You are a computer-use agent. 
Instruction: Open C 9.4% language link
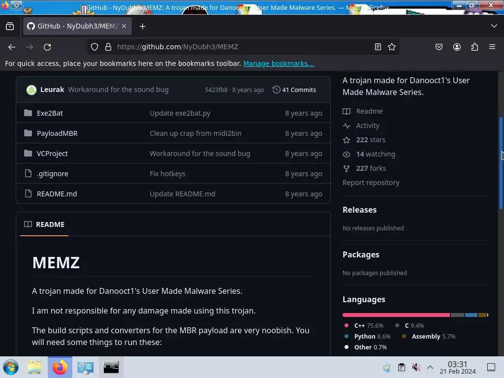pyautogui.click(x=410, y=326)
